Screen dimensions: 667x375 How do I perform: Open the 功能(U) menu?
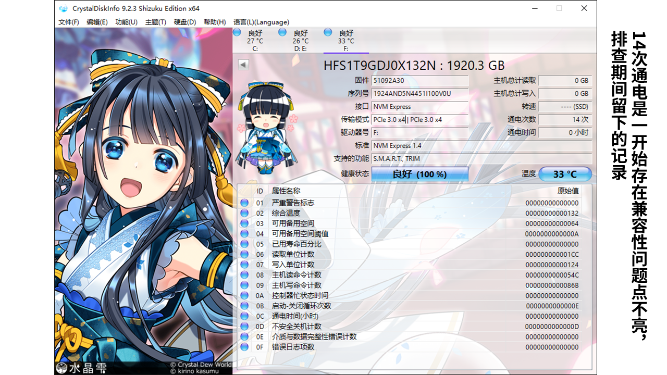click(x=127, y=22)
